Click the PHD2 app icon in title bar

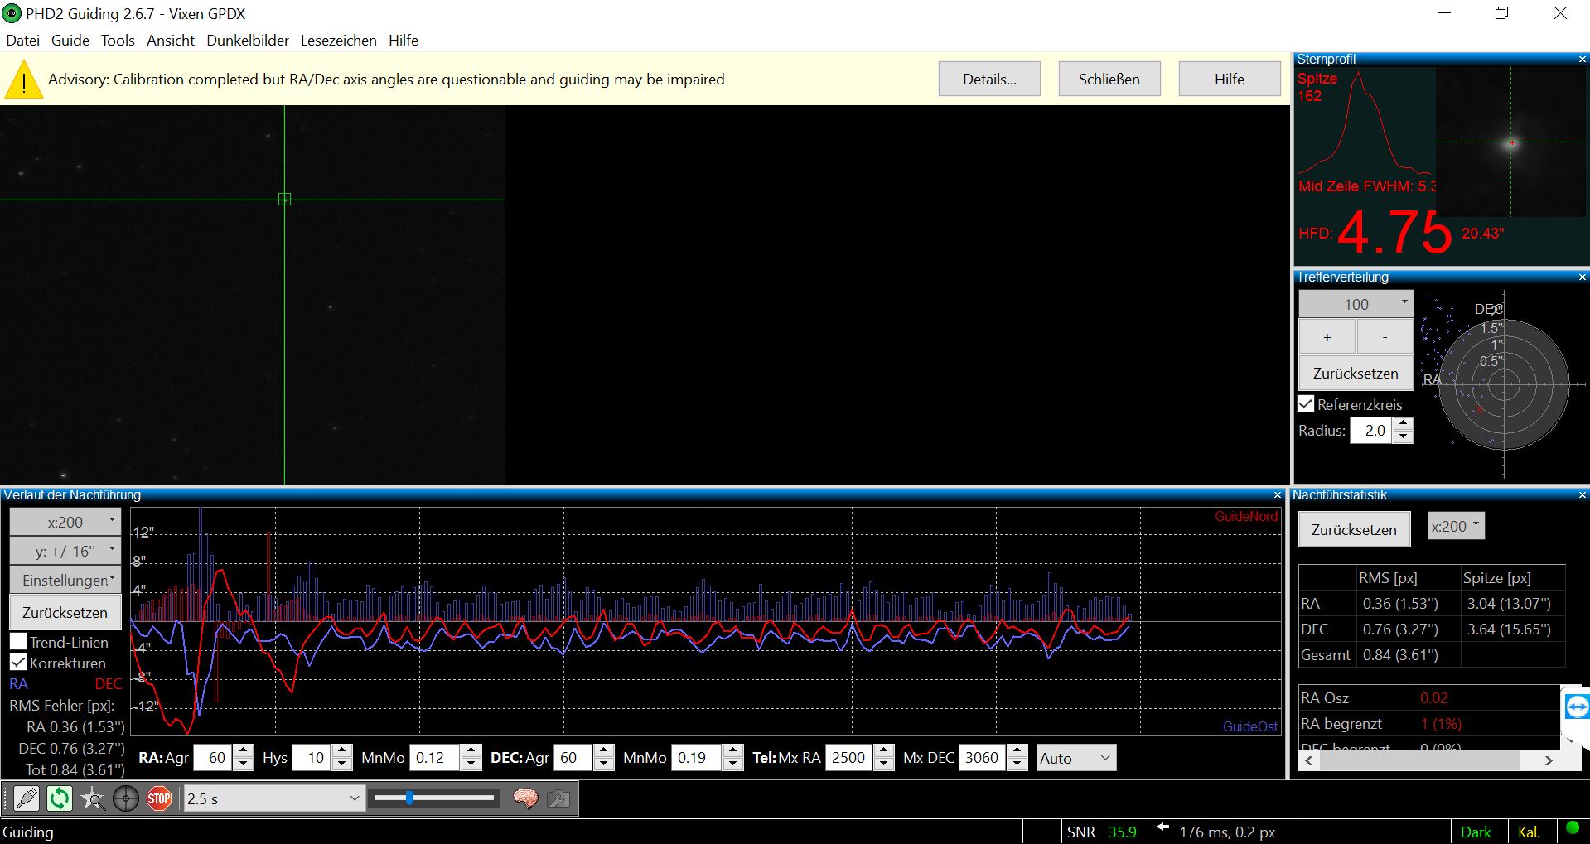(x=12, y=13)
